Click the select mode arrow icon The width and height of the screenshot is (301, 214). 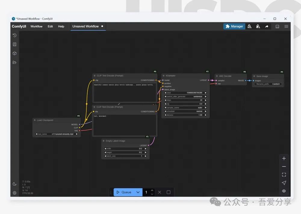pyautogui.click(x=284, y=183)
